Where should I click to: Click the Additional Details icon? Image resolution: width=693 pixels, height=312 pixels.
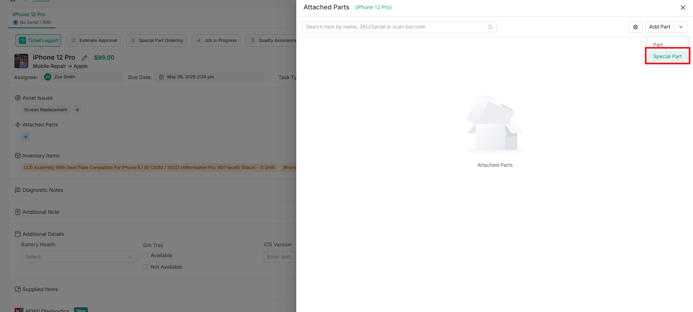pyautogui.click(x=18, y=234)
